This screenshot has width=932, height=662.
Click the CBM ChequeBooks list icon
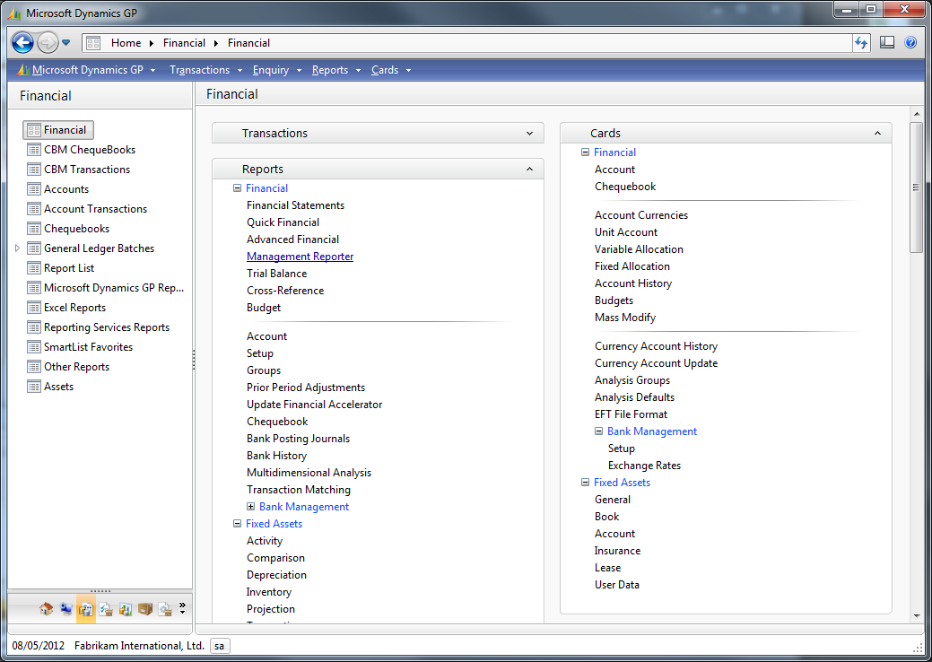(x=34, y=150)
